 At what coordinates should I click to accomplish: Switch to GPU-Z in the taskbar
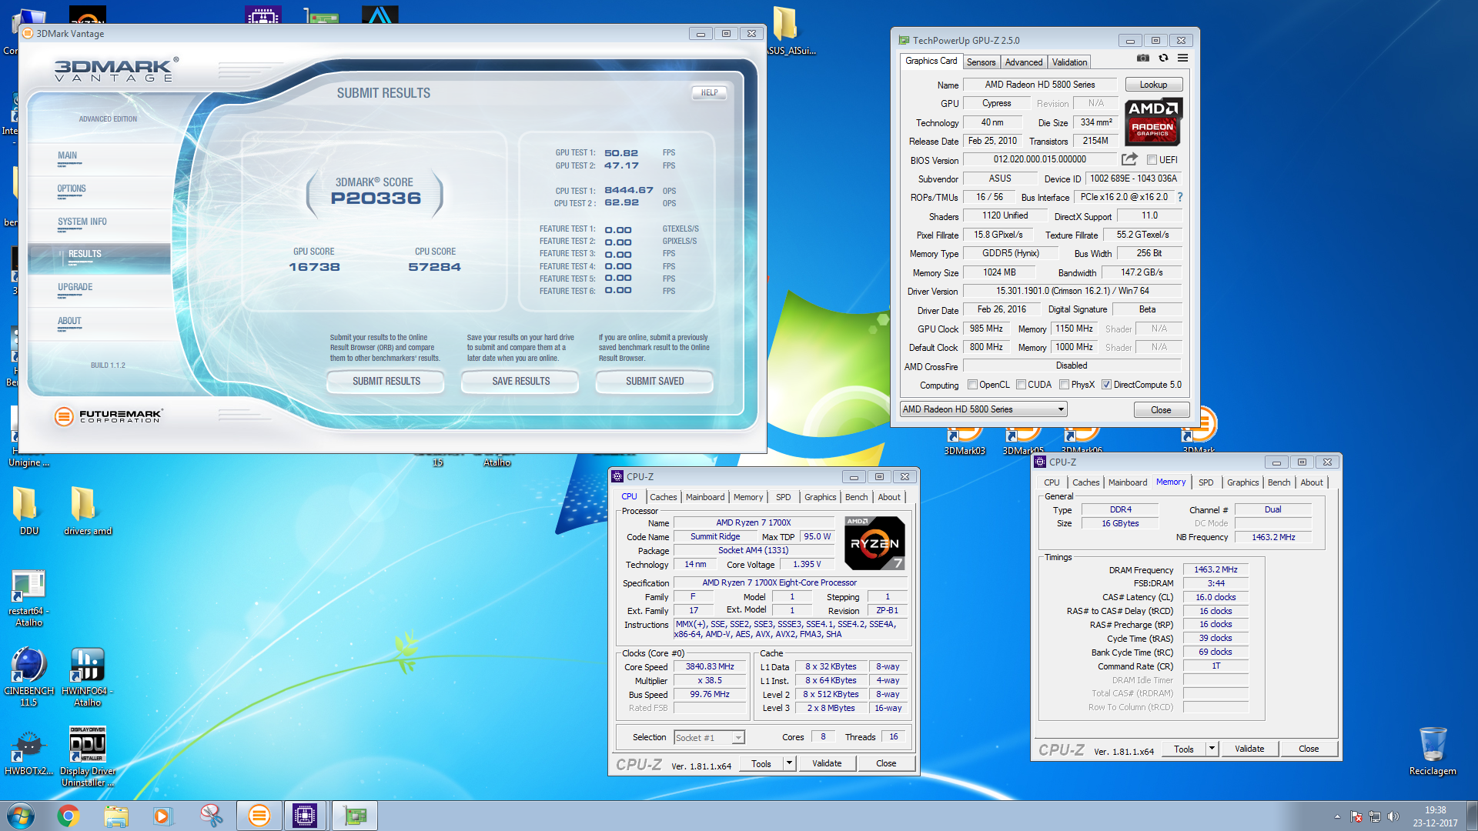pos(354,816)
